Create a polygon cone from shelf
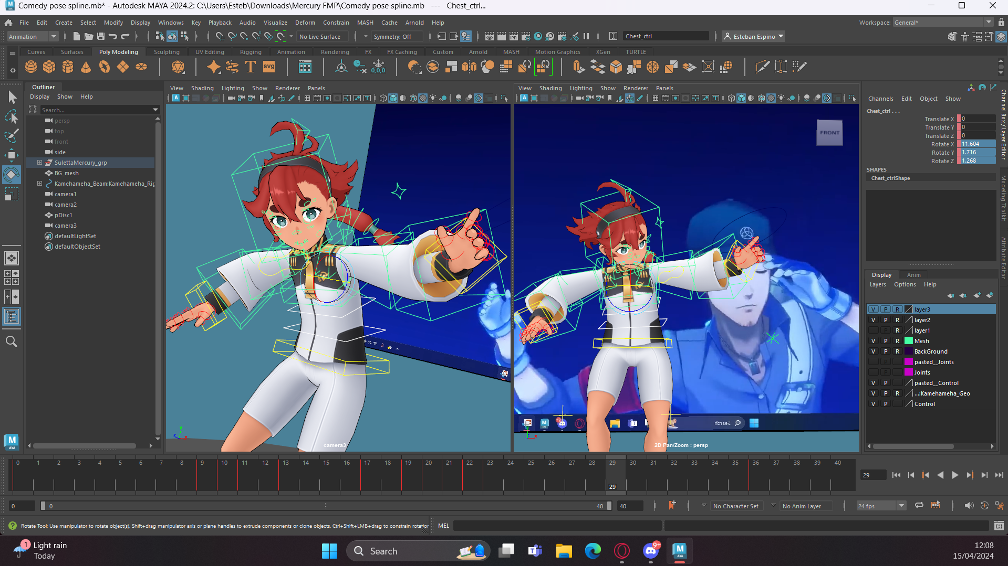Screen dimensions: 1008x566 (86, 67)
